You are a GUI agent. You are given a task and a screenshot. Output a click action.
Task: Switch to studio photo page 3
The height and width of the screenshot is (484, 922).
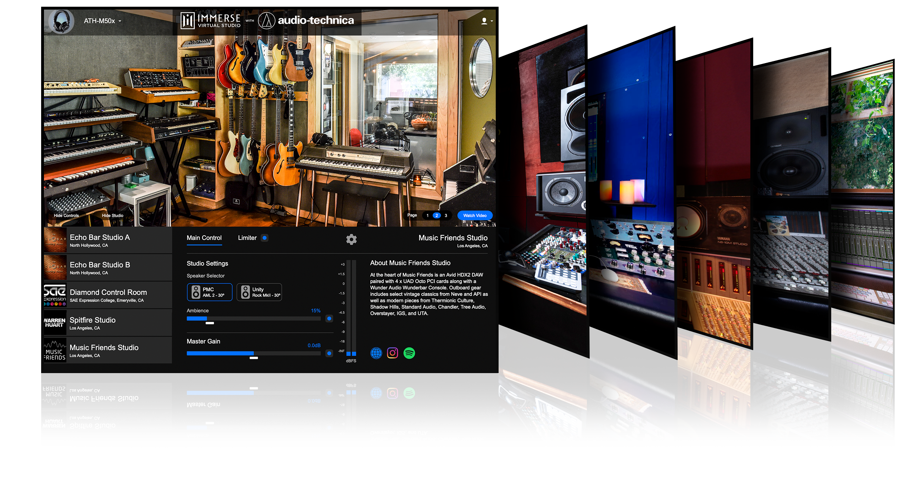pos(446,216)
